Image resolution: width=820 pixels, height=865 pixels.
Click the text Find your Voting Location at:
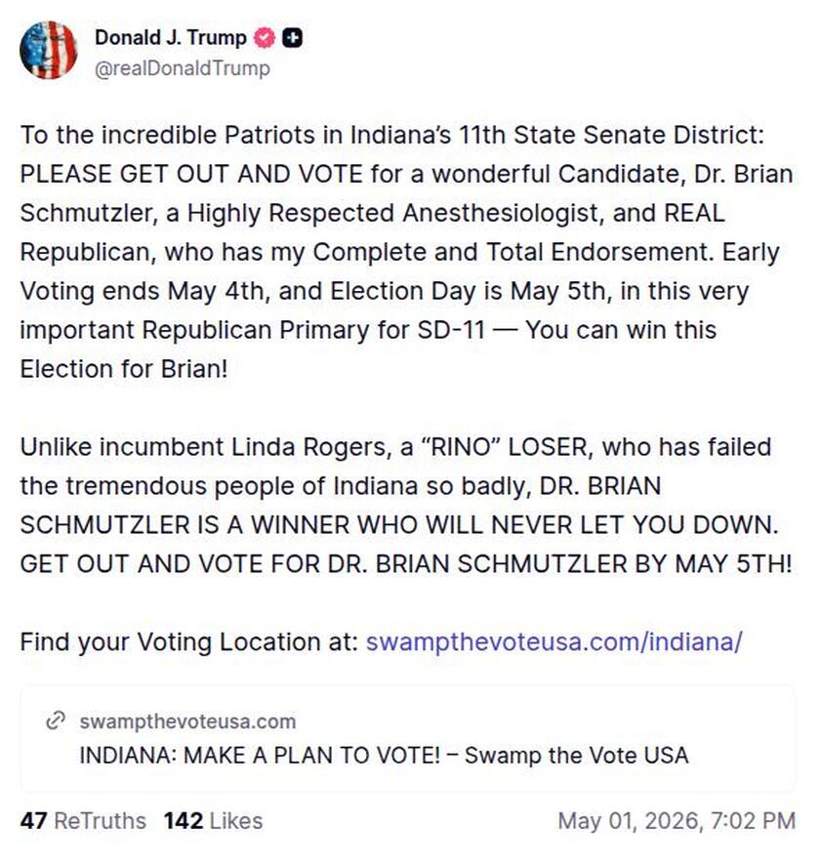point(189,641)
